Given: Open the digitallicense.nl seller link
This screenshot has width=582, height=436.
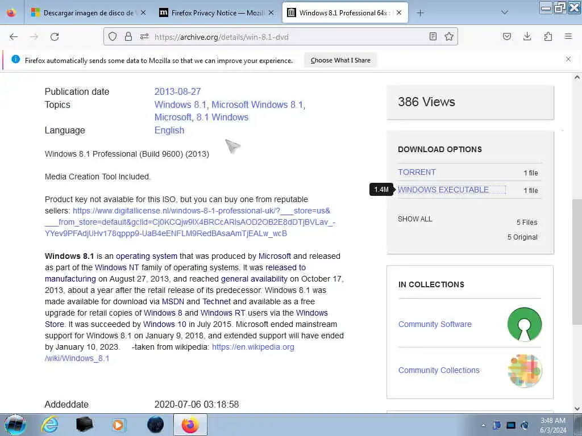Looking at the screenshot, I should [190, 222].
